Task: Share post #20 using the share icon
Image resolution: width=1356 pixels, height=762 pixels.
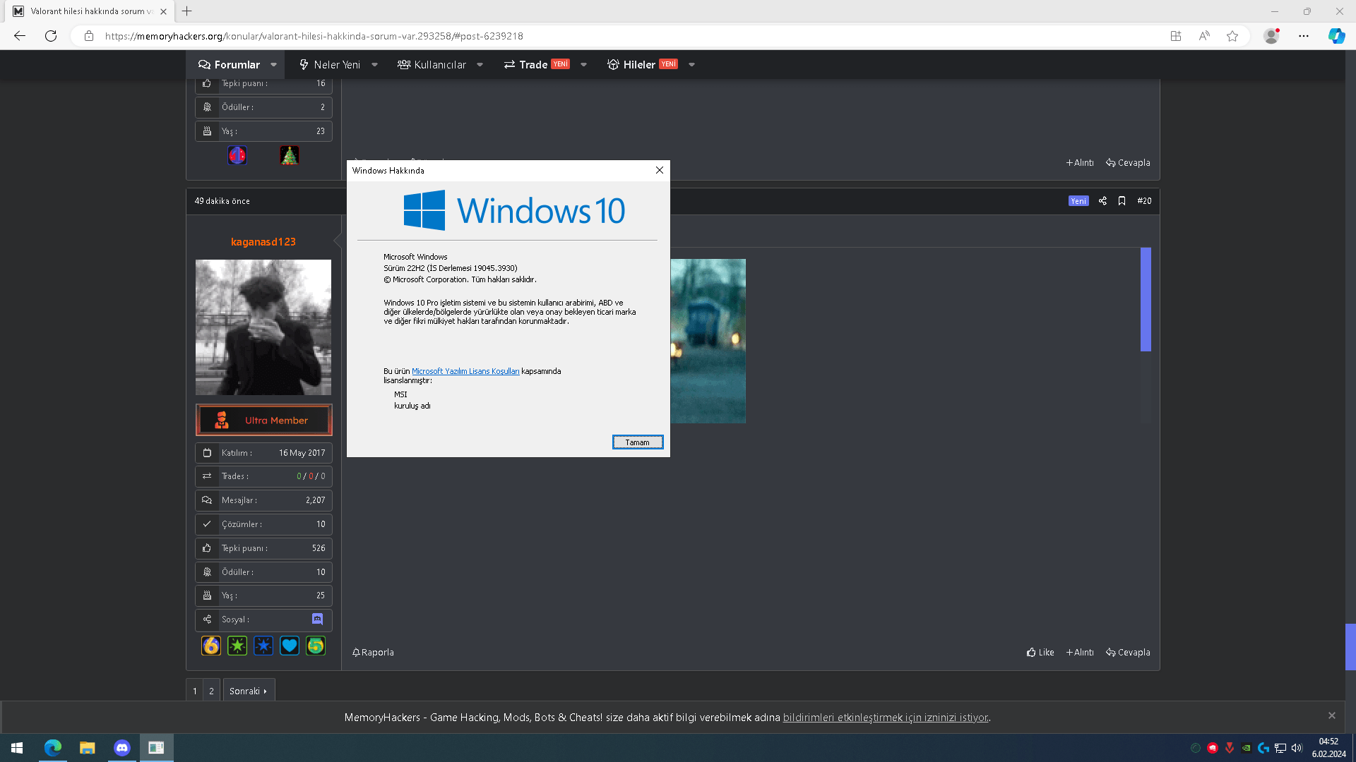Action: 1102,201
